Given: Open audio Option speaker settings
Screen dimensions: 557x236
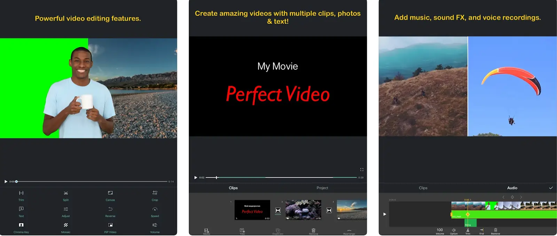Looking at the screenshot, I should 454,231.
